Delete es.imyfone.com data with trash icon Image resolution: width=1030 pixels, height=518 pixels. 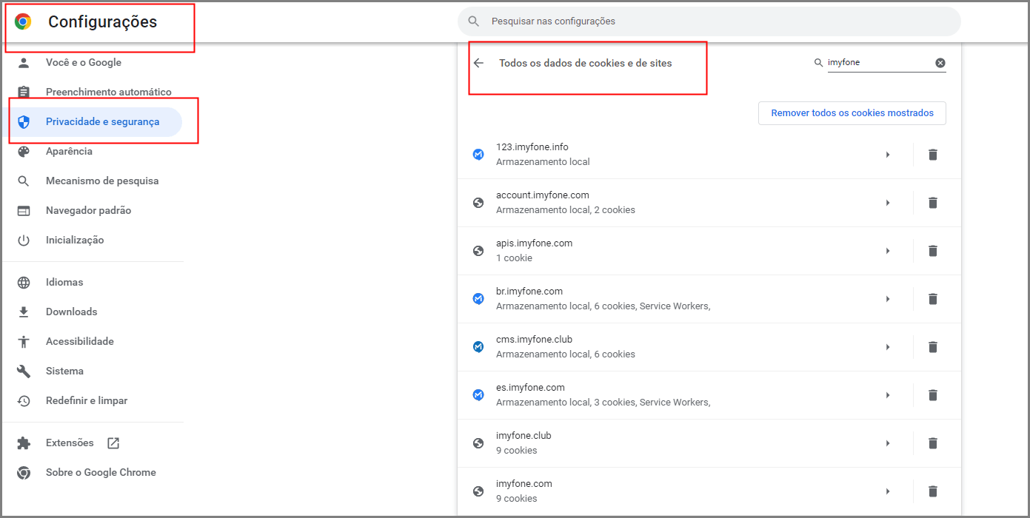(933, 395)
